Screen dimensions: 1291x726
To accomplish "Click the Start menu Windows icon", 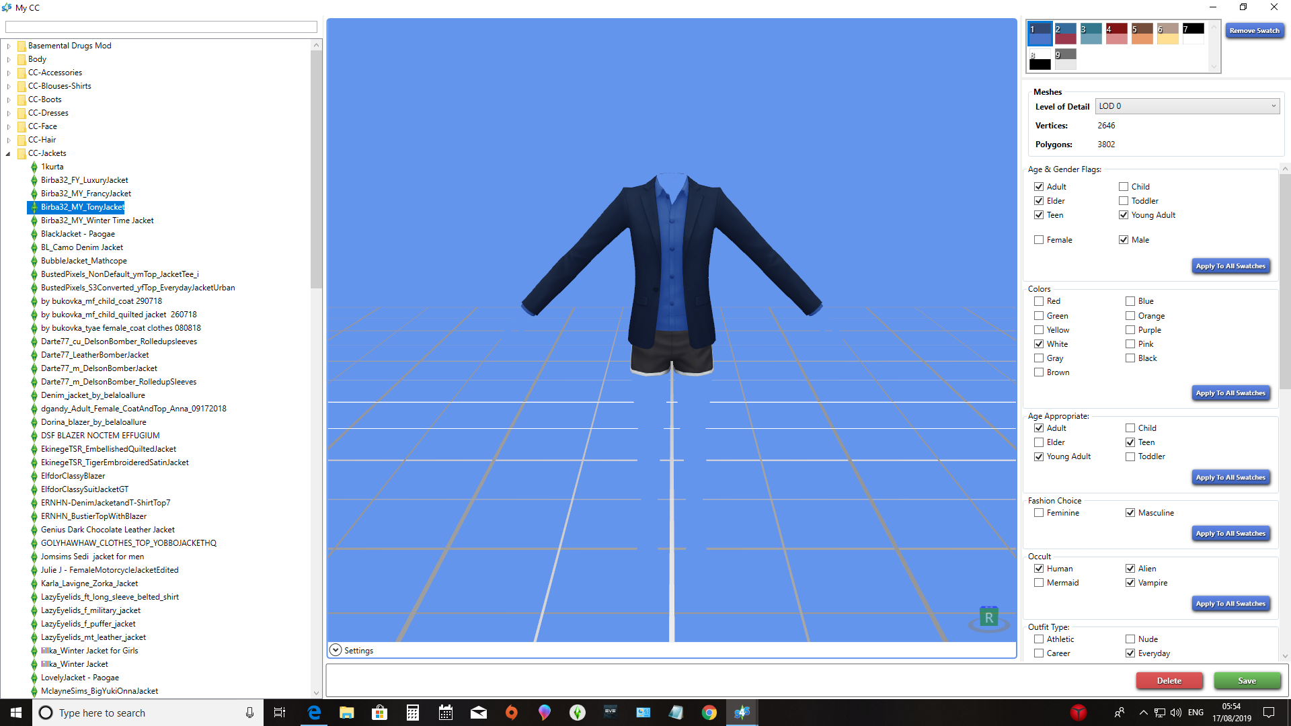I will [x=16, y=713].
